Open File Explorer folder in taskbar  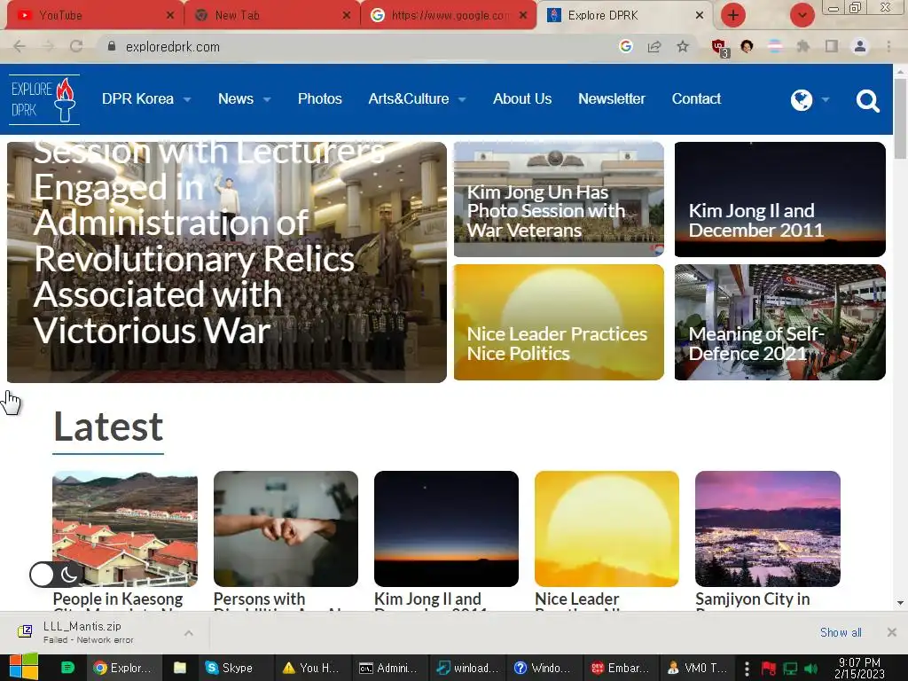pos(180,668)
